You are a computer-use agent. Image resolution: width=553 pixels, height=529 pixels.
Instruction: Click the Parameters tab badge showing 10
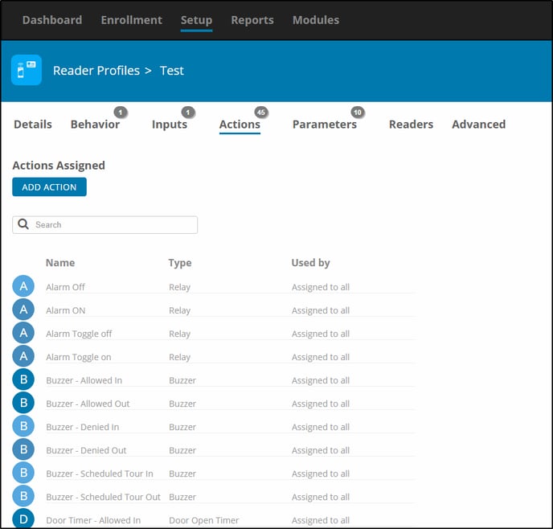pyautogui.click(x=358, y=113)
